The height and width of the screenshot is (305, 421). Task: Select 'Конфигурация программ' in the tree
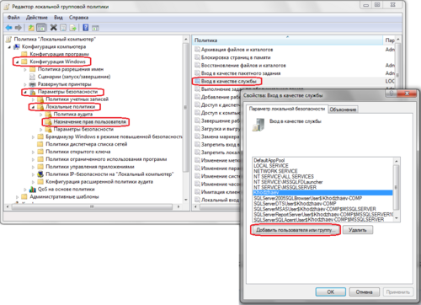pos(59,54)
